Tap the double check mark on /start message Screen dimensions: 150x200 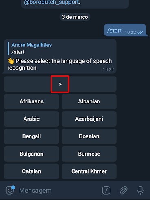pyautogui.click(x=140, y=32)
